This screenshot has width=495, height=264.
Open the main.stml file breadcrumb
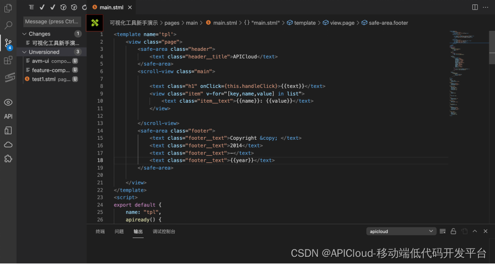(221, 23)
